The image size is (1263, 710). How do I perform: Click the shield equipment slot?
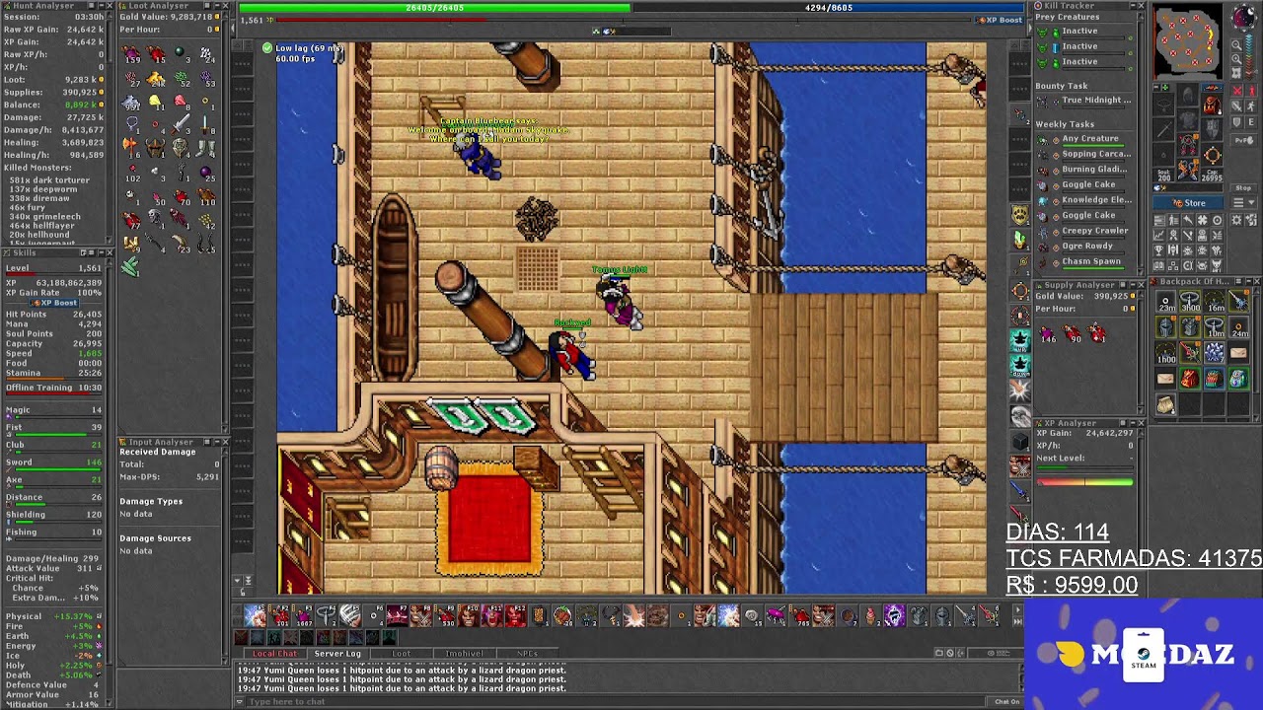[x=1212, y=131]
